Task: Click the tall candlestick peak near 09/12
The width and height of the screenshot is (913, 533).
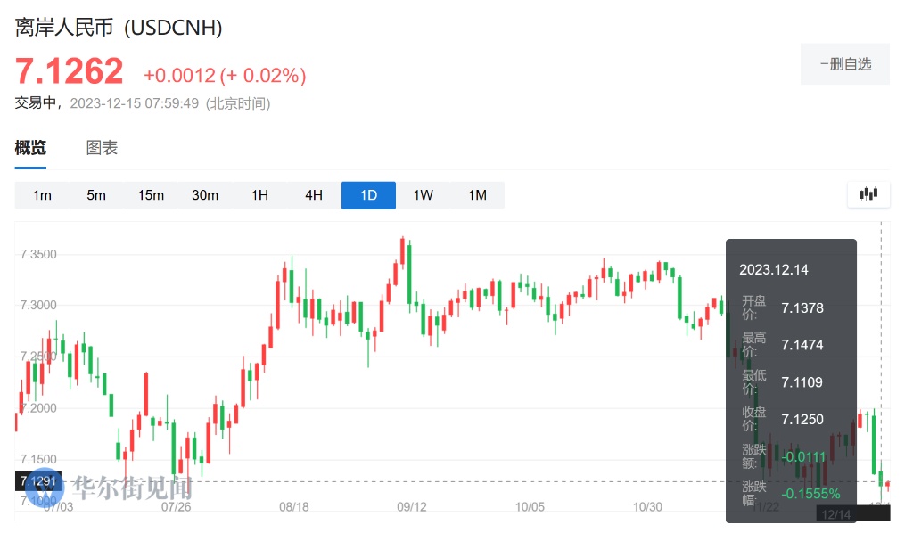Action: pos(403,252)
